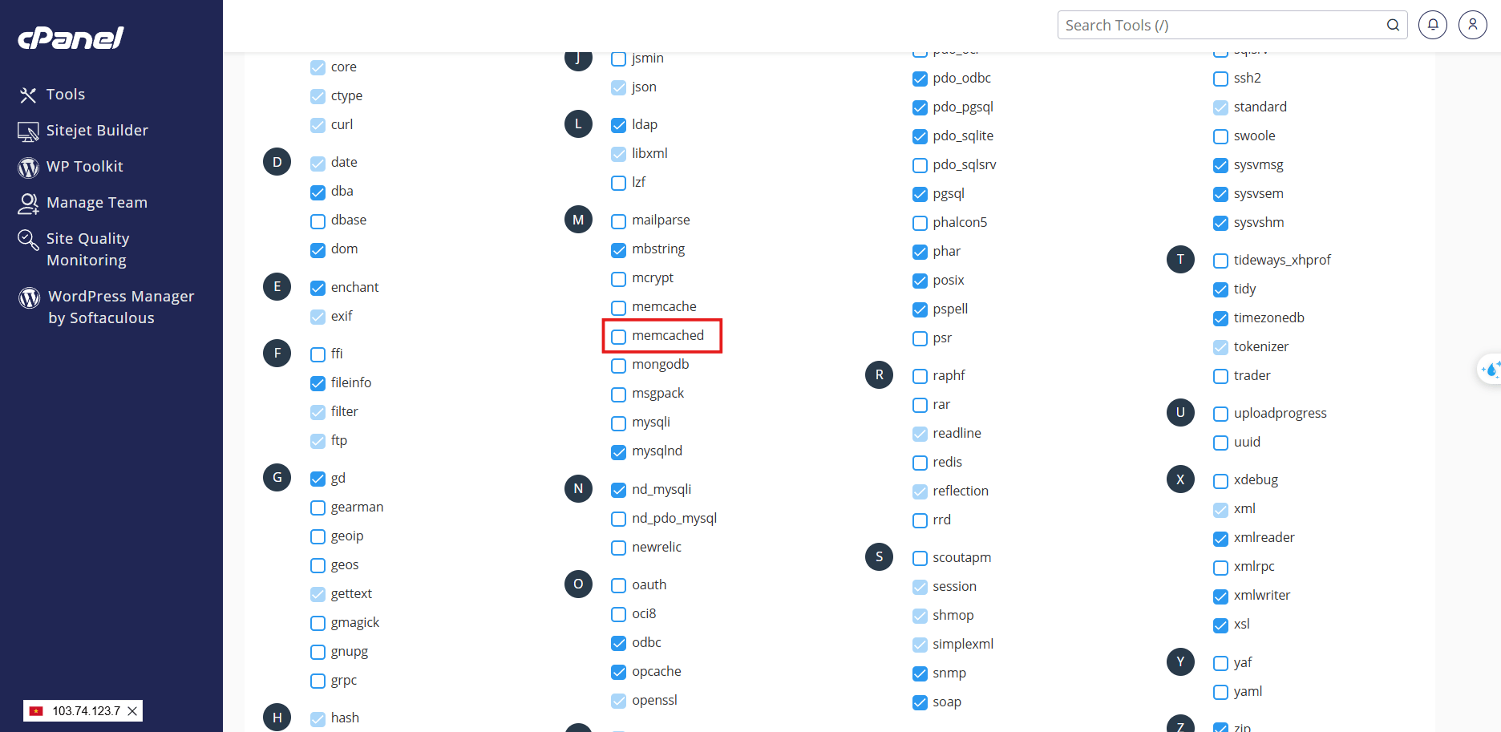Screen dimensions: 1501x732
Task: Click the letter F section badge
Action: [x=277, y=353]
